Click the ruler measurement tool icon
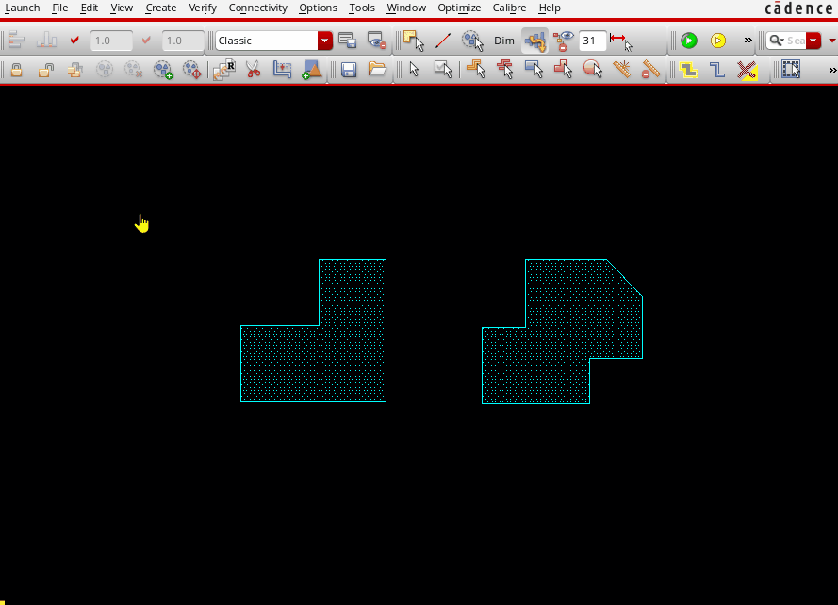838x605 pixels. 621,70
